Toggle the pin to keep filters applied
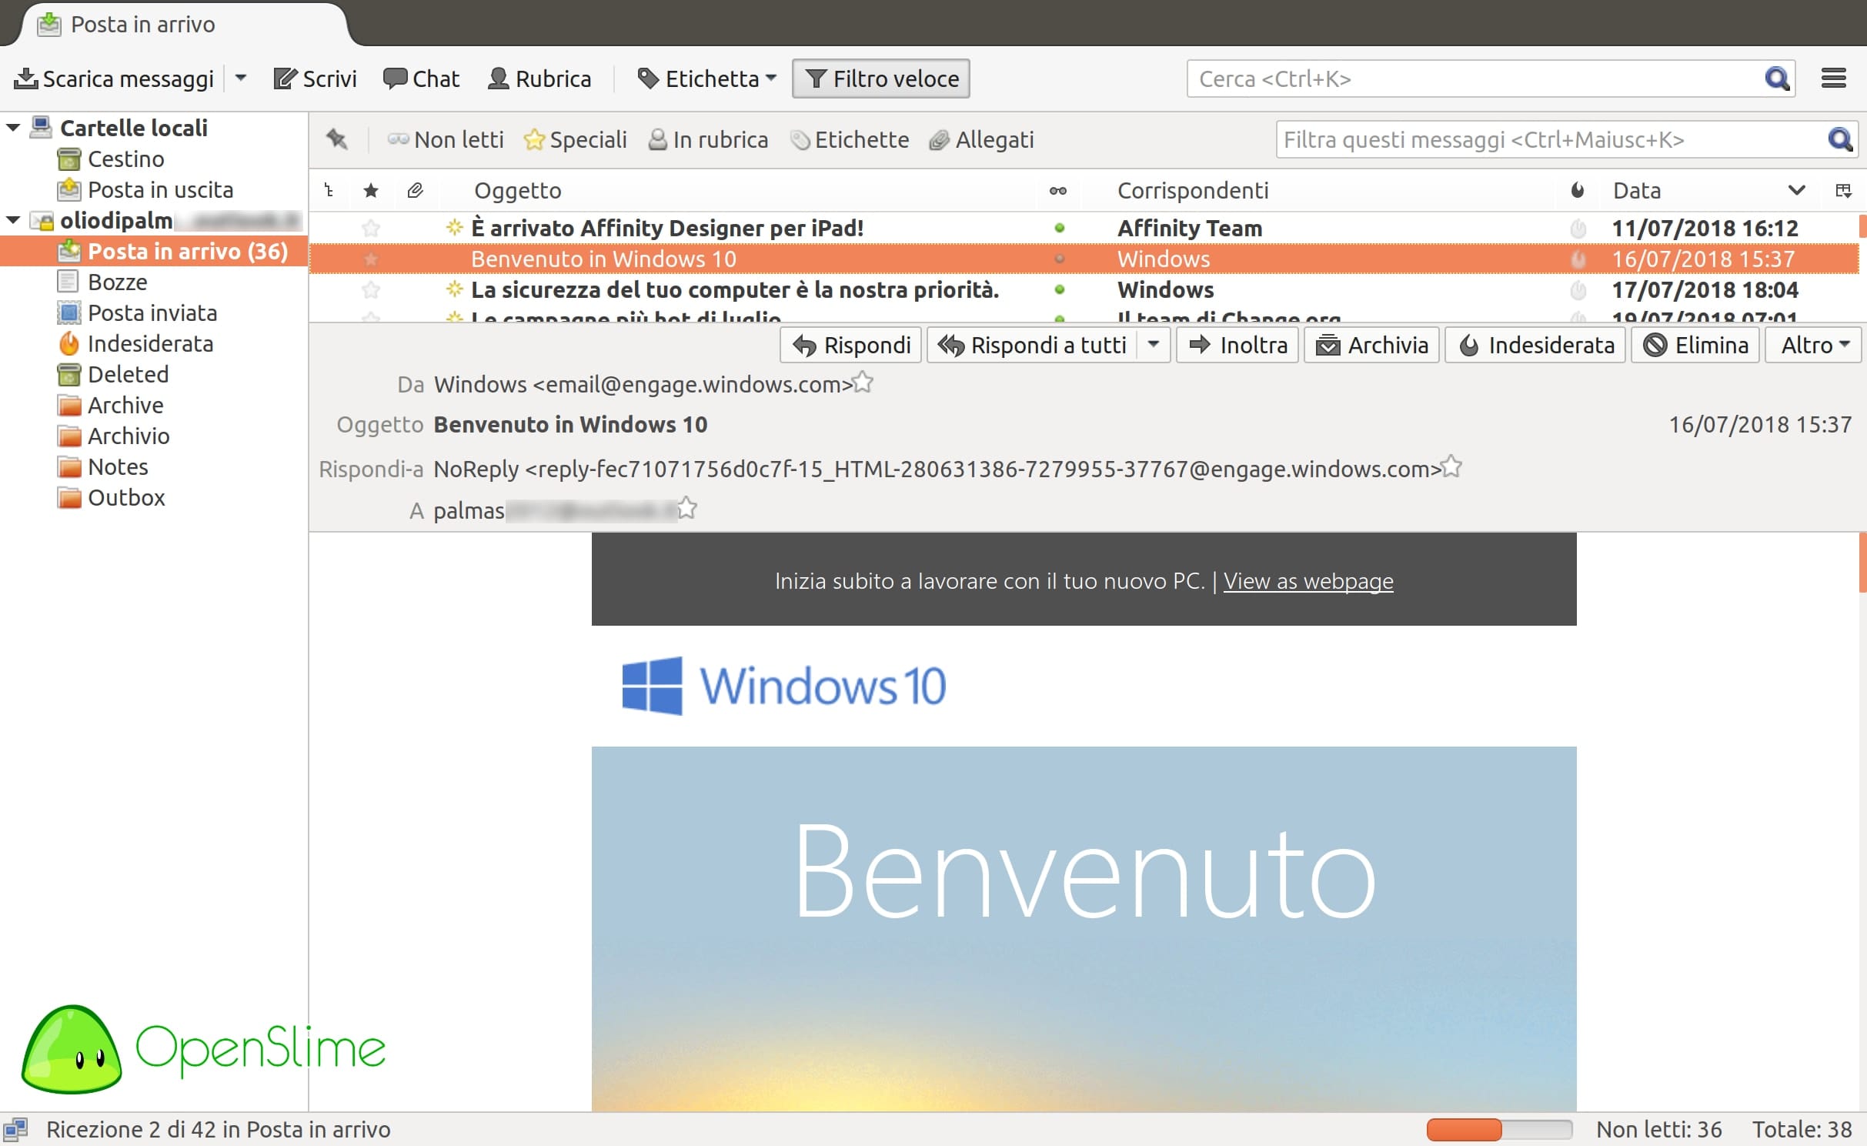Viewport: 1867px width, 1146px height. pos(336,139)
